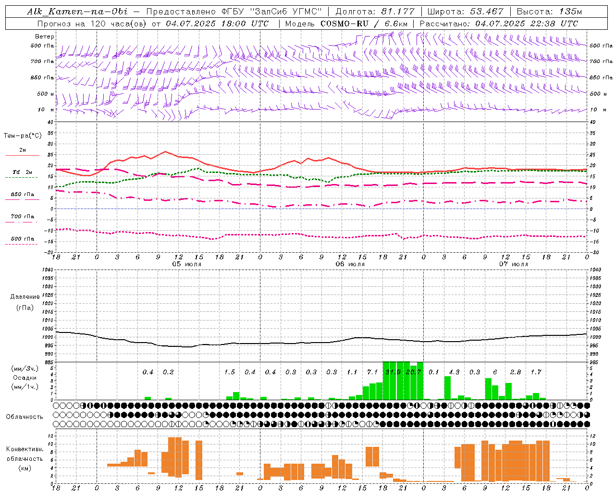Screen dimensions: 615x492
Task: Click the Рассчитано: 04.07.2025 22:38 UTC text
Action: click(x=499, y=24)
